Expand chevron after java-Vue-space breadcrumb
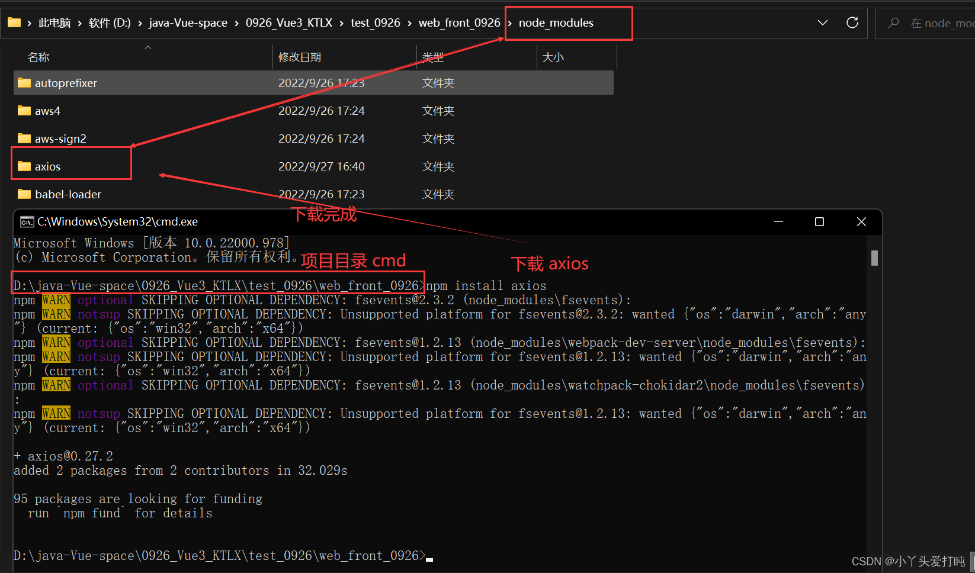This screenshot has height=573, width=975. [236, 23]
